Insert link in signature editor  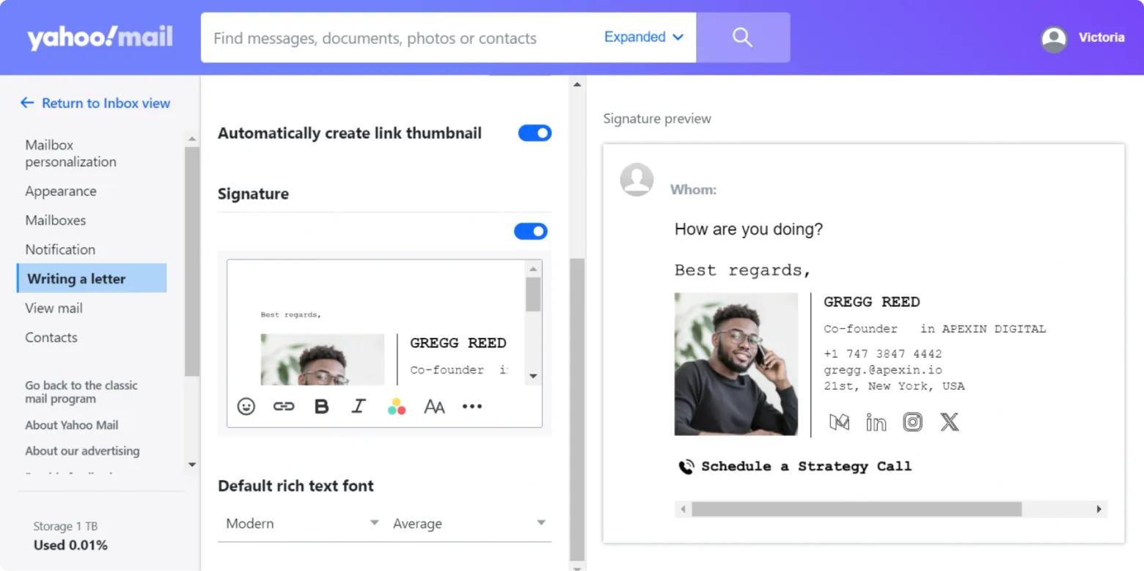(x=284, y=406)
